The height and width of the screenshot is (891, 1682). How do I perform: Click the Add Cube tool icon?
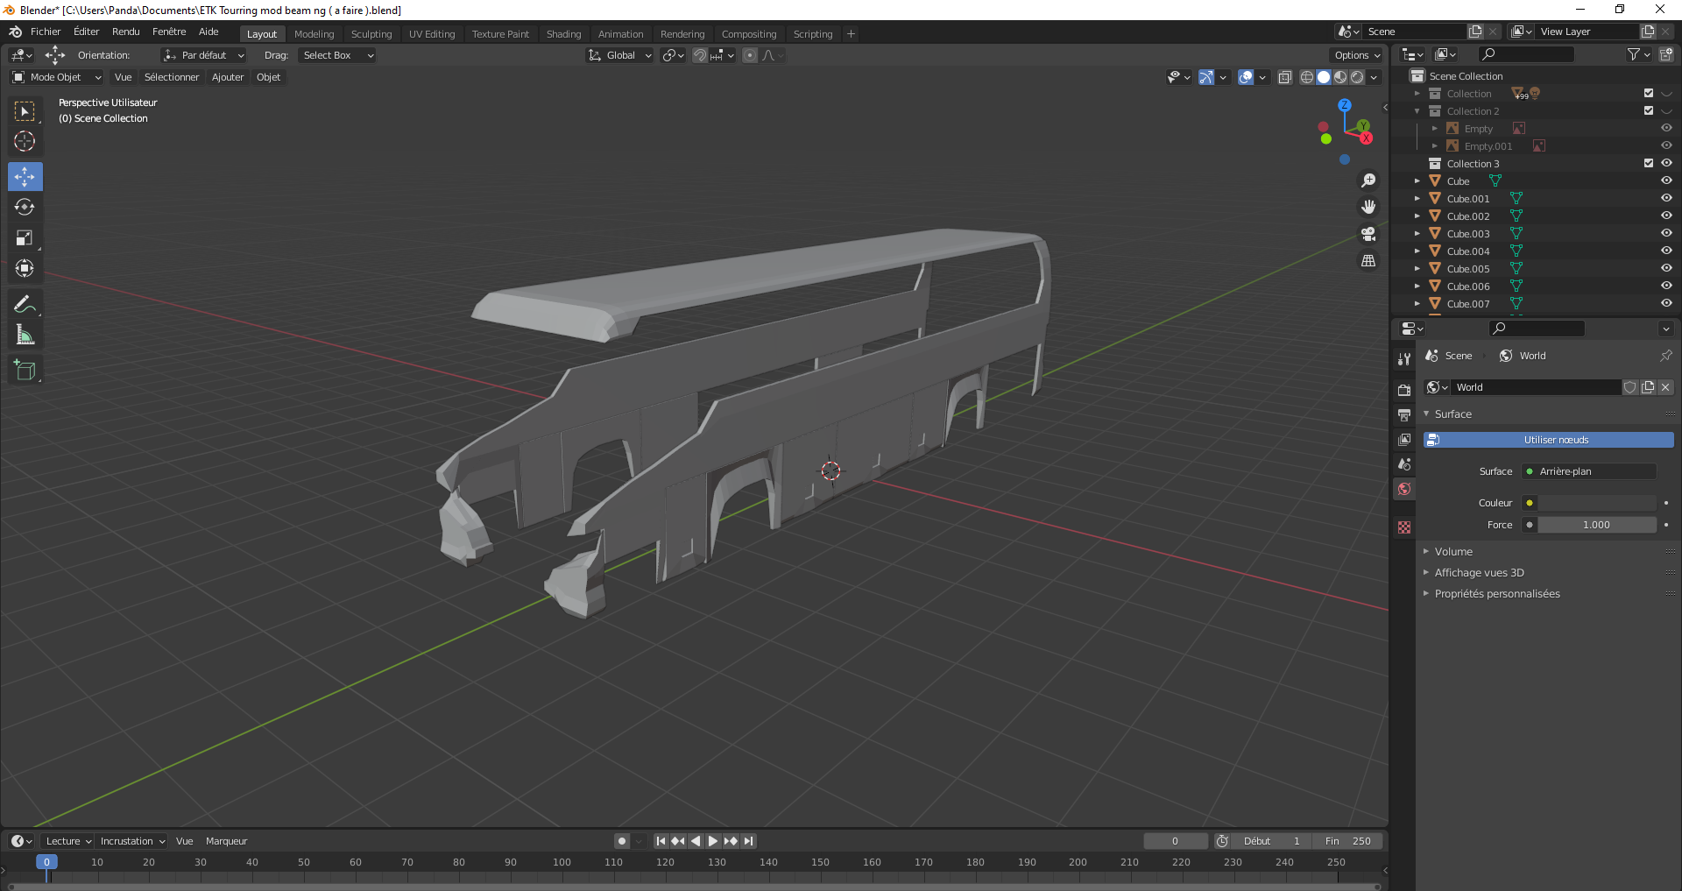[25, 371]
